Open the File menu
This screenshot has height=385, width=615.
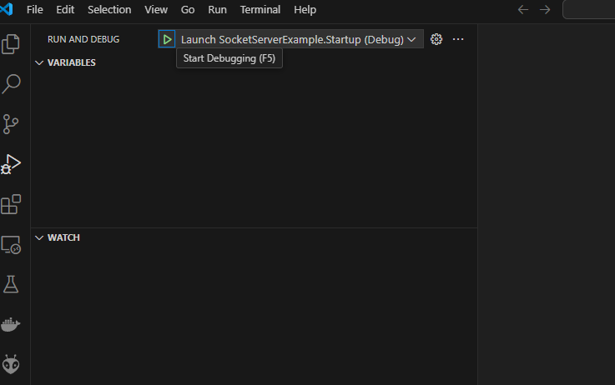coord(34,9)
